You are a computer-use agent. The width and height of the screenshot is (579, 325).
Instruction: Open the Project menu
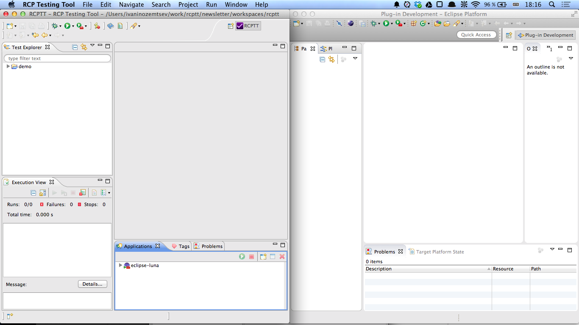(188, 5)
